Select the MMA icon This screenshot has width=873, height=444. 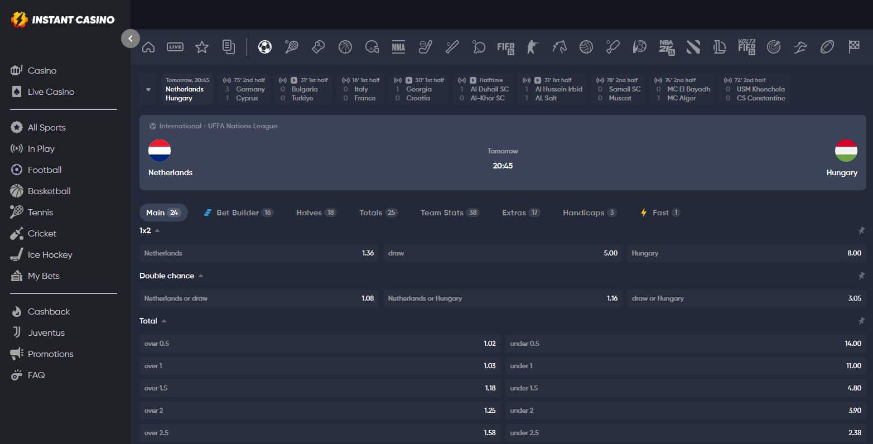398,47
